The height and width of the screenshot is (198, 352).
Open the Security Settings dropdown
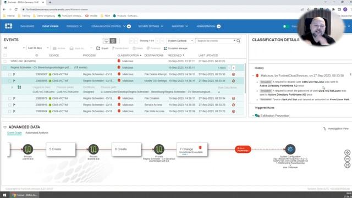click(x=150, y=26)
